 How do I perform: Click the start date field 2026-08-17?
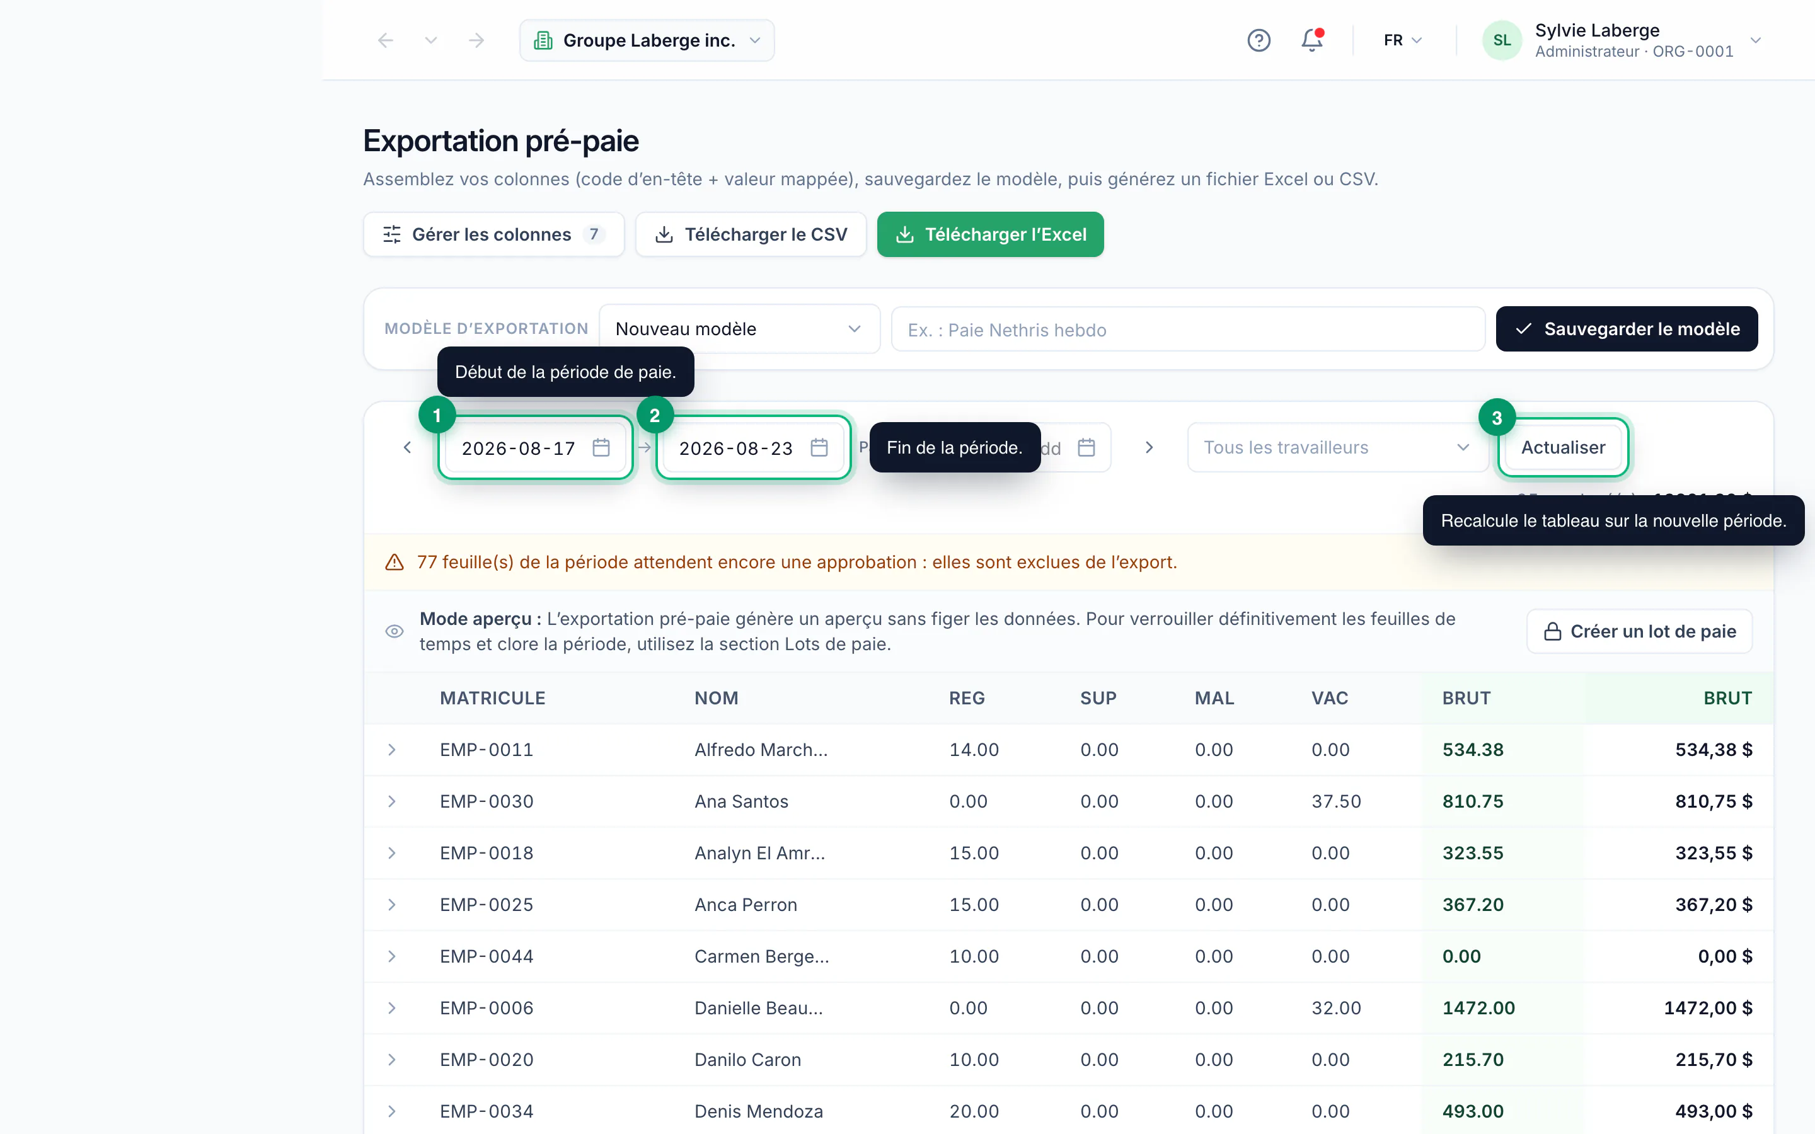[x=535, y=448]
